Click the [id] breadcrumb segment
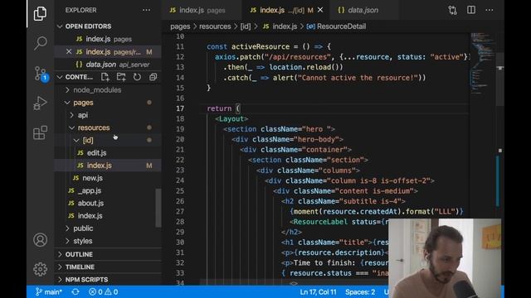 click(246, 26)
